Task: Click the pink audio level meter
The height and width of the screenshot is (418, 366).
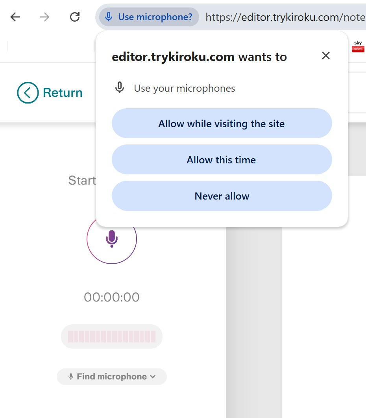Action: point(112,337)
